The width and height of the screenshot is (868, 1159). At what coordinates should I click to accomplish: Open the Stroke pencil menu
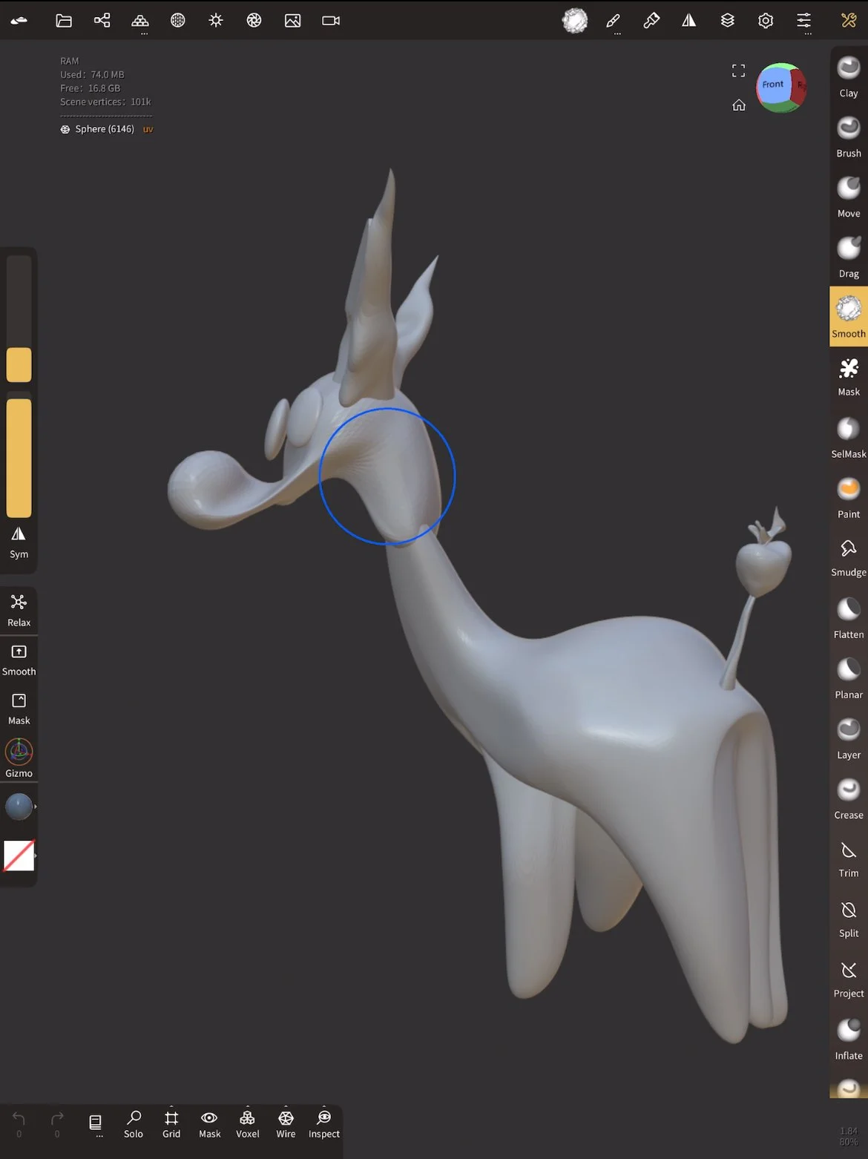point(614,21)
